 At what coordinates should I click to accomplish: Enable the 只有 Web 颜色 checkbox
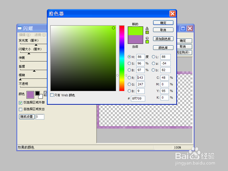(52, 95)
